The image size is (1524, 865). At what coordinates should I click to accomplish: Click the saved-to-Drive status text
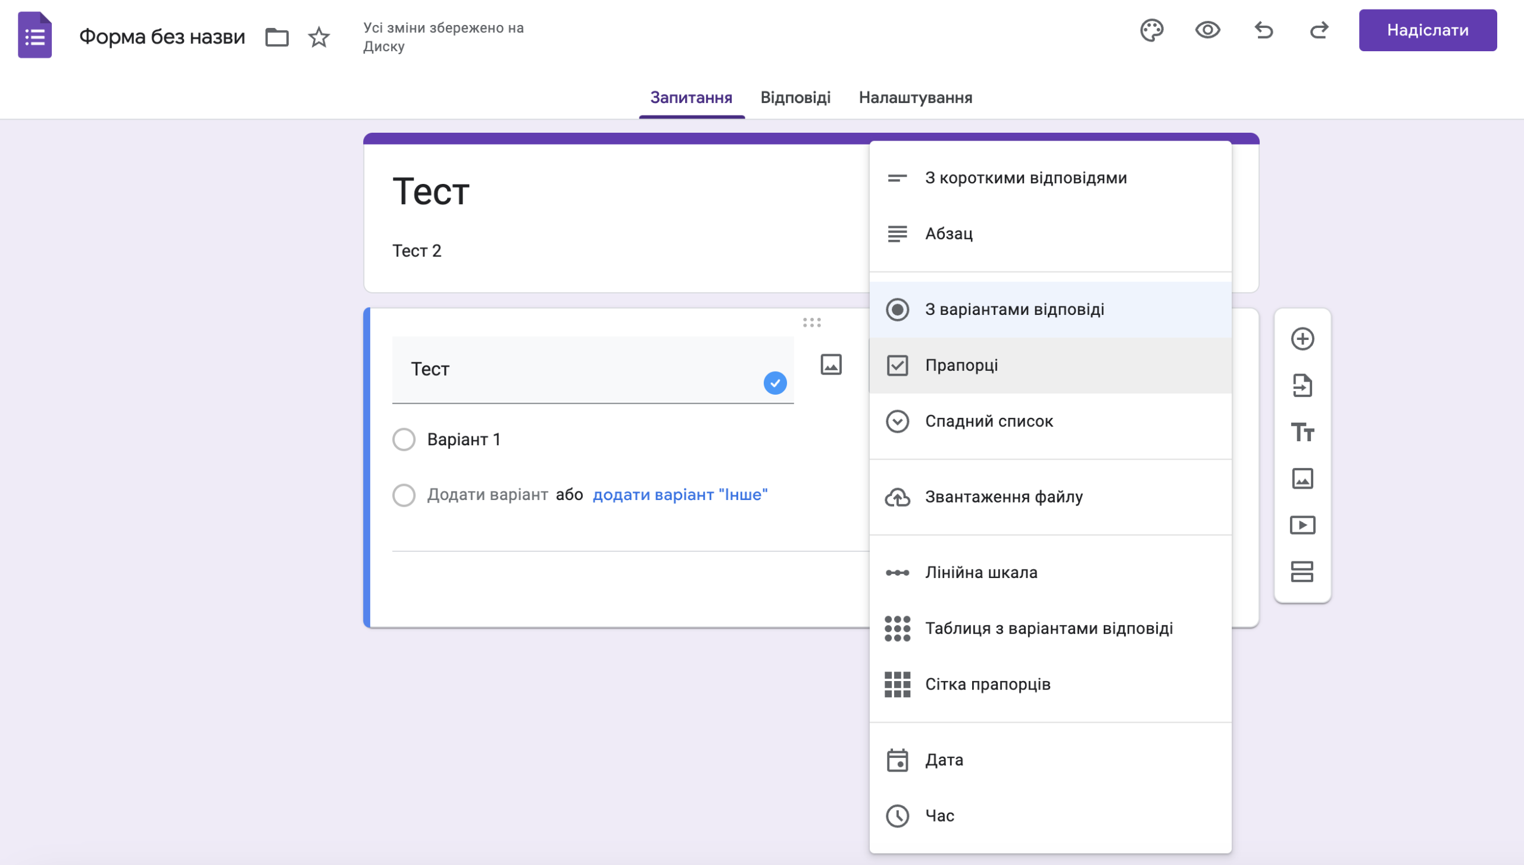tap(444, 37)
